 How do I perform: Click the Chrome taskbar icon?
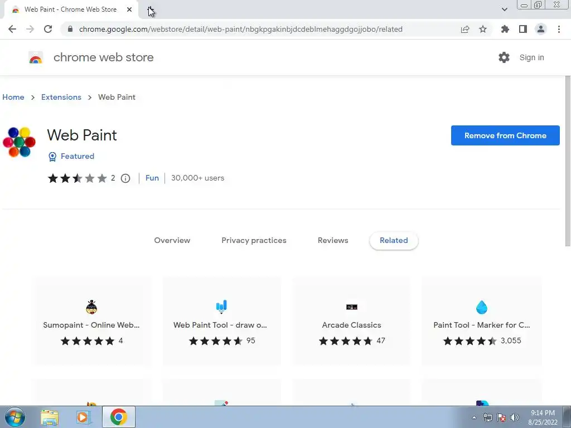coord(118,417)
